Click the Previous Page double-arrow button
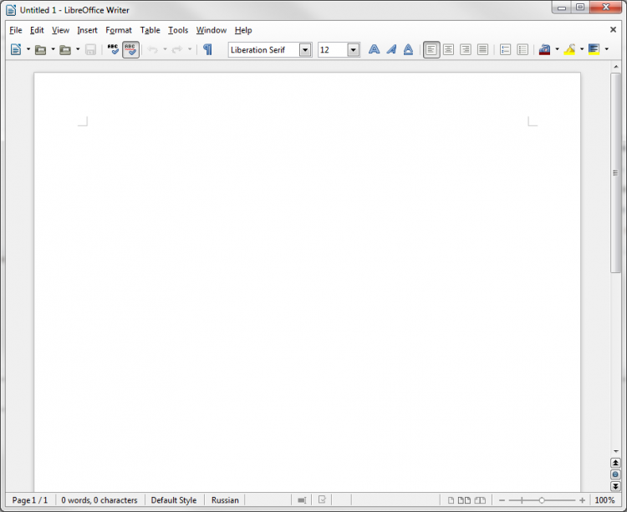 (615, 463)
